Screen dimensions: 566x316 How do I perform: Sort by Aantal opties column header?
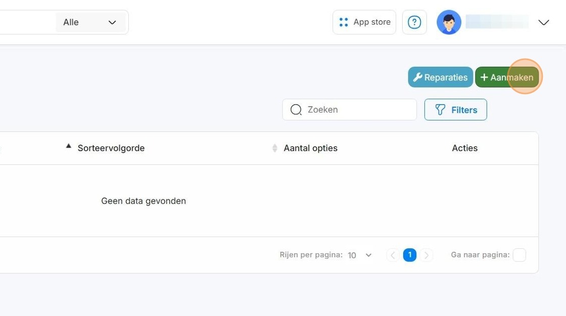coord(310,148)
